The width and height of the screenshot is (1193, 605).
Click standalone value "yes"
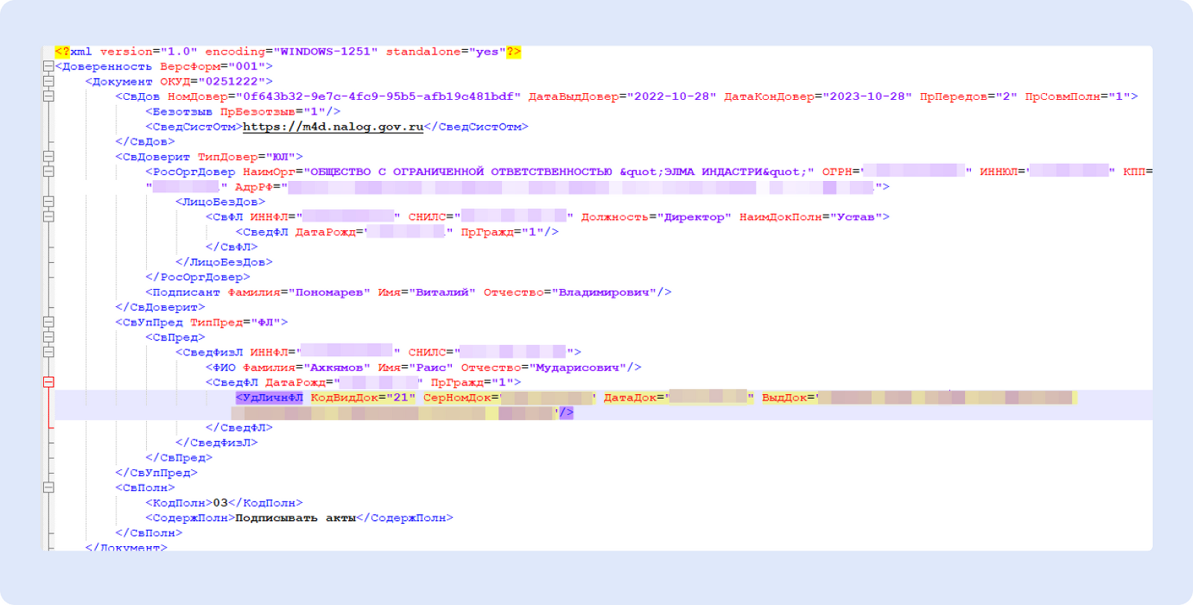(x=488, y=51)
